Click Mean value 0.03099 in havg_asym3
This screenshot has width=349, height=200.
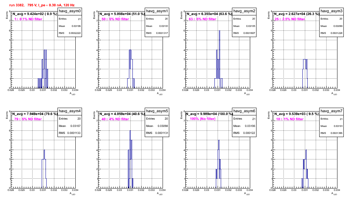(338, 26)
